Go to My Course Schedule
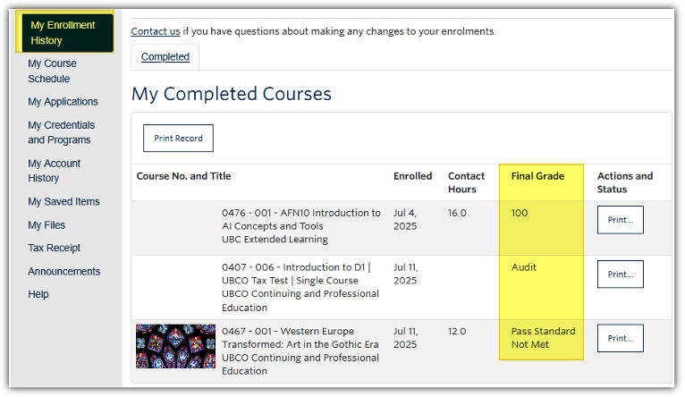685x397 pixels. point(52,72)
